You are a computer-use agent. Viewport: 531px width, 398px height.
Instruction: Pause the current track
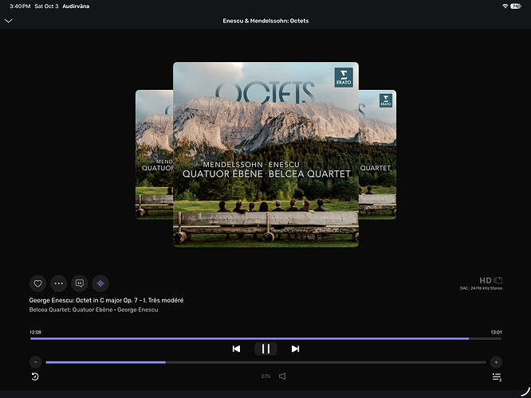(x=265, y=349)
